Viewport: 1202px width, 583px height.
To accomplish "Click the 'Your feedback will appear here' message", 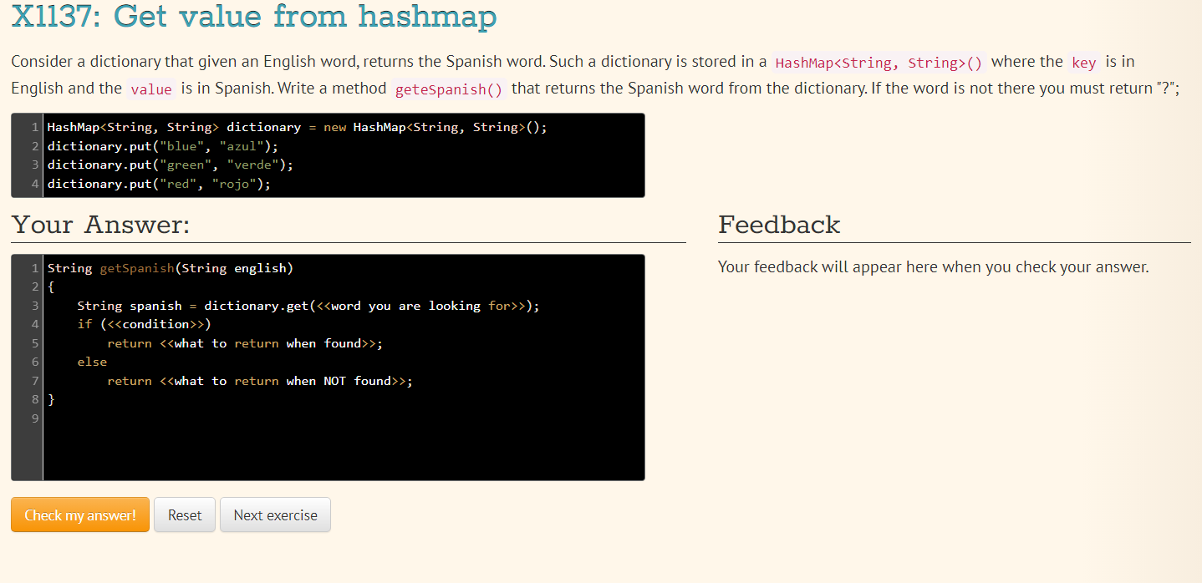I will click(934, 267).
